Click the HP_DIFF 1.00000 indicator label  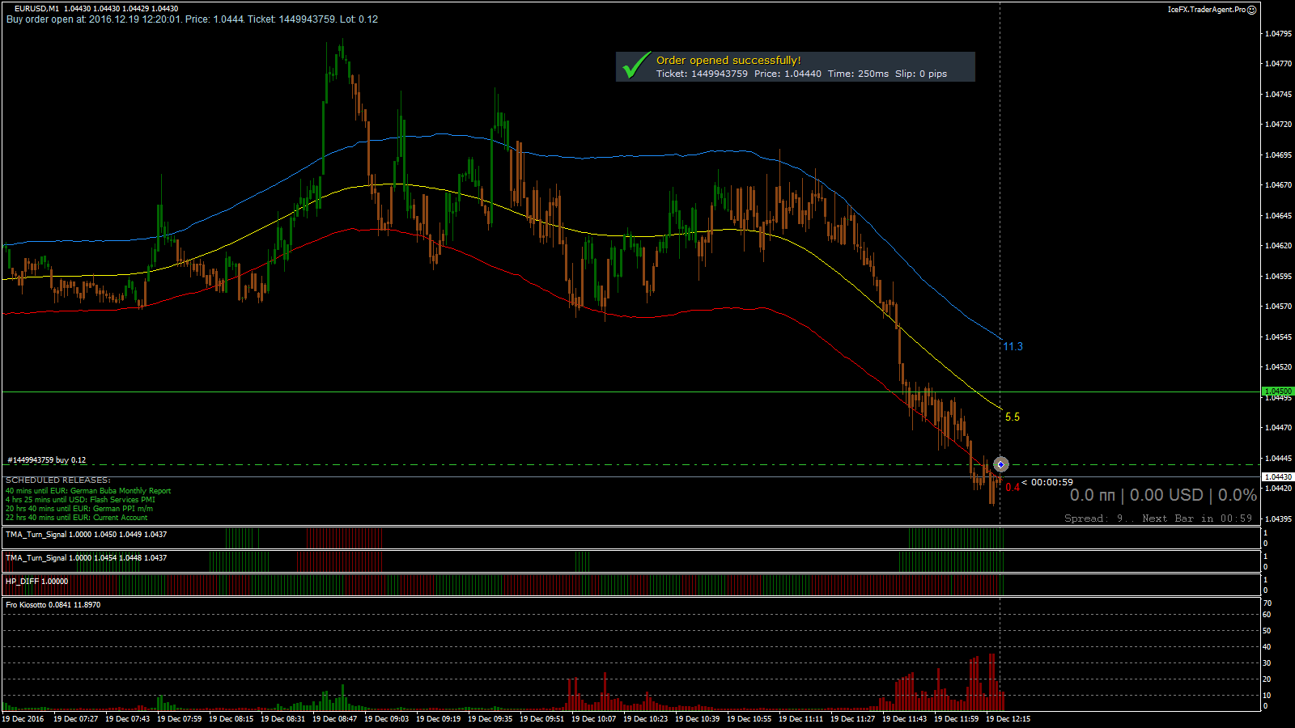pos(36,582)
